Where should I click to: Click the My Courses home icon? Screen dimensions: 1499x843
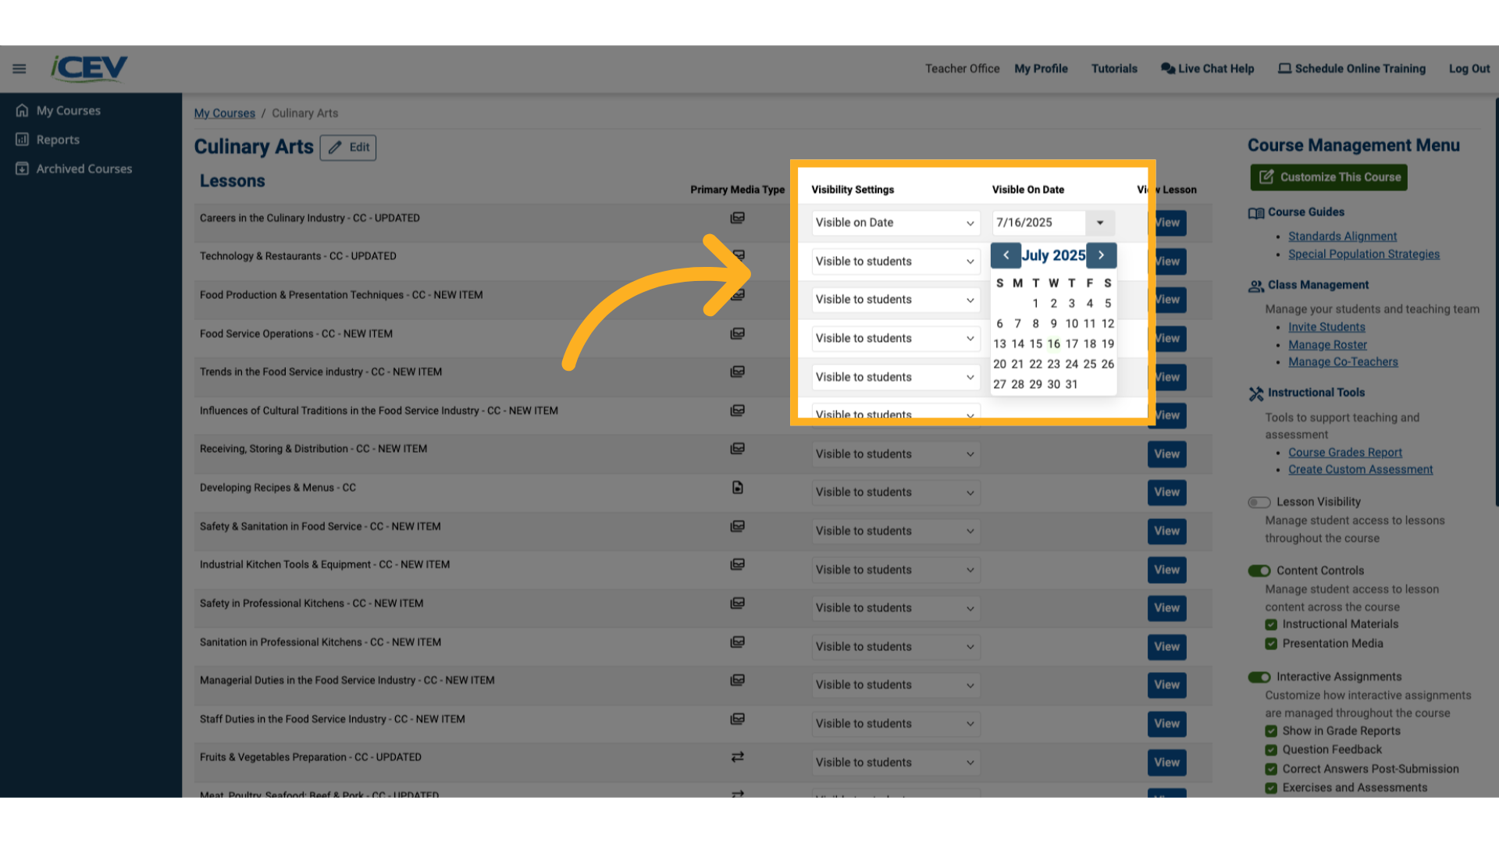(x=22, y=111)
